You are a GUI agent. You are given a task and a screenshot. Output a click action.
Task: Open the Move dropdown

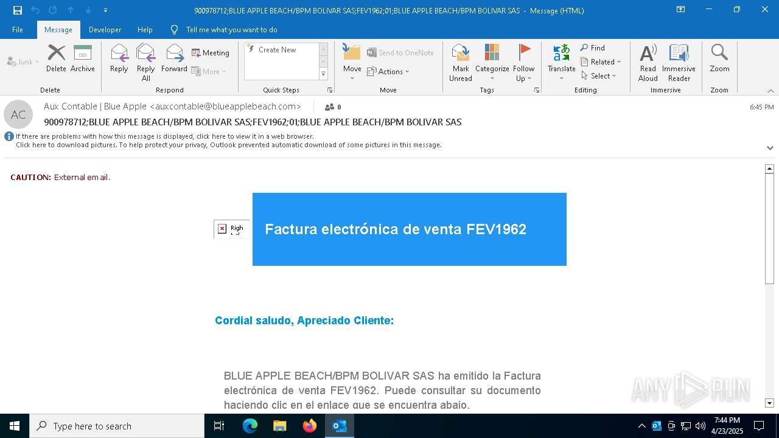pos(352,62)
